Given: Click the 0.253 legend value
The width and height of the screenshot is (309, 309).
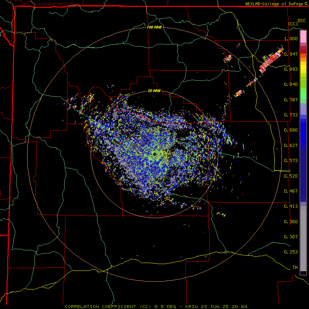Looking at the screenshot, I should point(291,252).
